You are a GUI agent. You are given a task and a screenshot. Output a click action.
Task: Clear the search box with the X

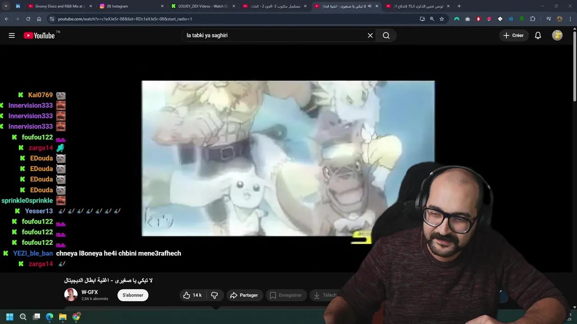point(370,36)
